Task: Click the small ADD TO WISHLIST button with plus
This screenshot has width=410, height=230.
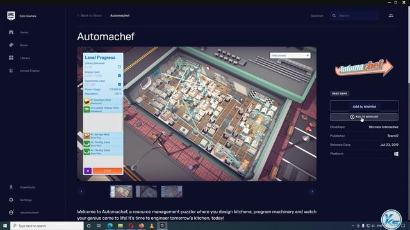Action: tap(364, 117)
